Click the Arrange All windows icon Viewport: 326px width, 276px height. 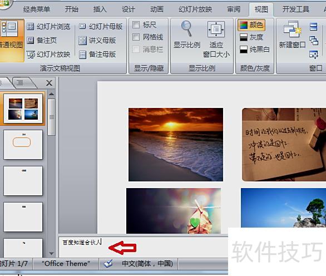click(x=314, y=27)
